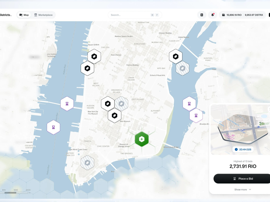Focus the Search input field
Screen dimensions: 270x202
point(135,15)
